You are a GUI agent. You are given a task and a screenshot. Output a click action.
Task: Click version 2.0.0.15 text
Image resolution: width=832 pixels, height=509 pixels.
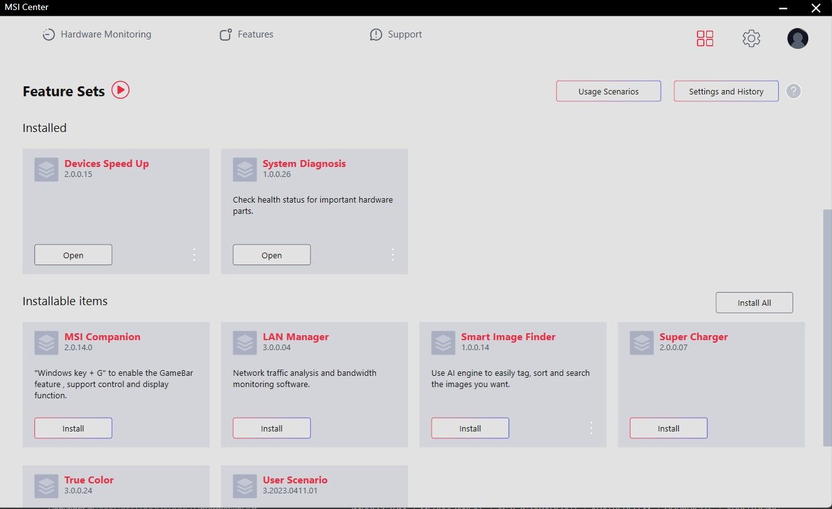(x=78, y=174)
